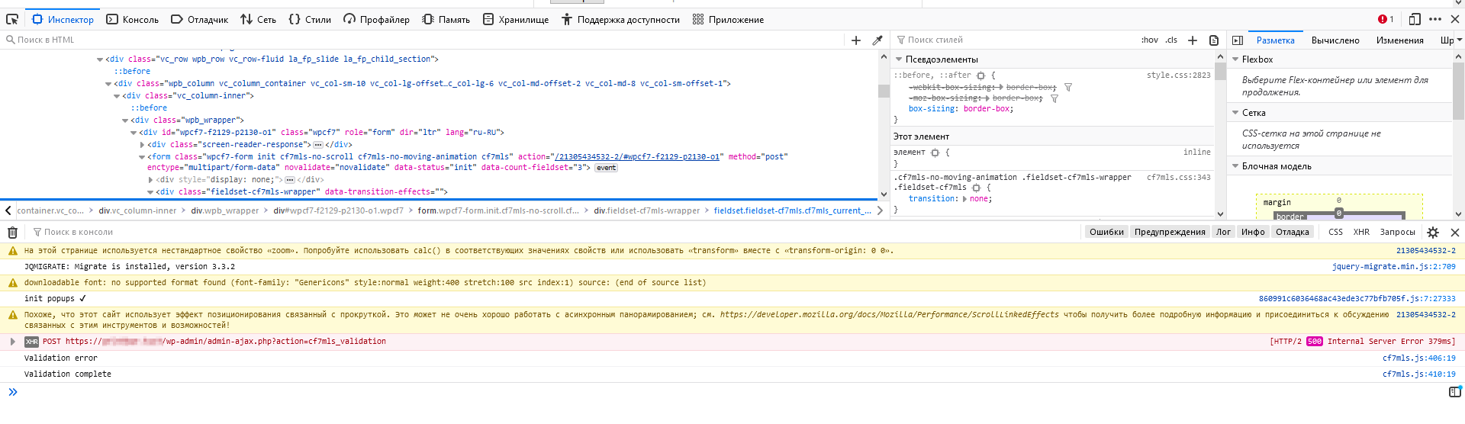1465x424 pixels.
Task: Close the split console
Action: 1455,233
